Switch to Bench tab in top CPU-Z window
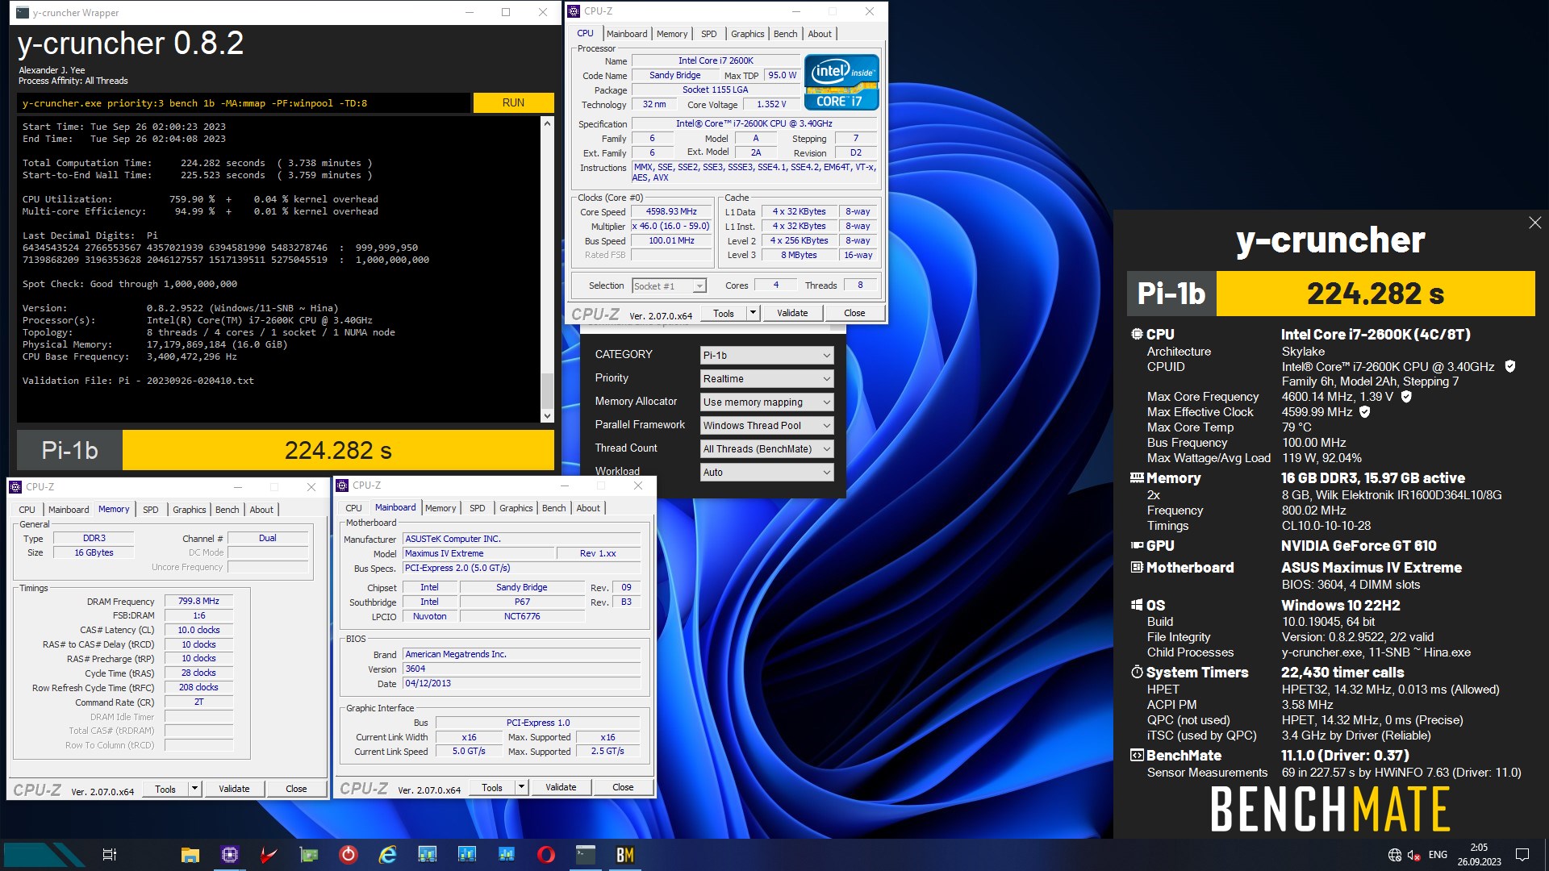This screenshot has height=871, width=1549. click(x=785, y=34)
